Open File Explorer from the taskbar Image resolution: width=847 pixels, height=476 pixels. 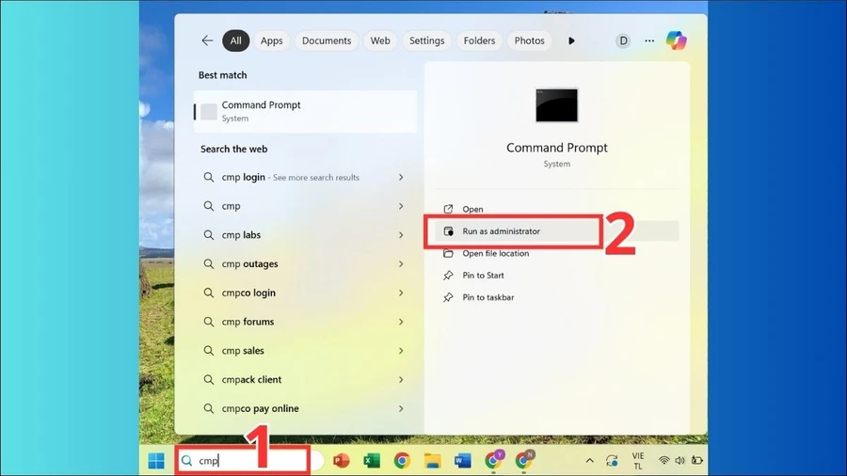click(x=432, y=460)
